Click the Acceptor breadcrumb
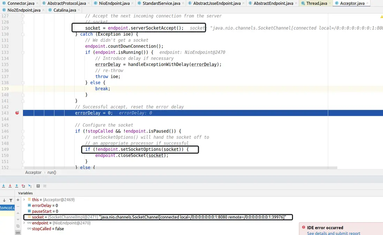 click(33, 172)
